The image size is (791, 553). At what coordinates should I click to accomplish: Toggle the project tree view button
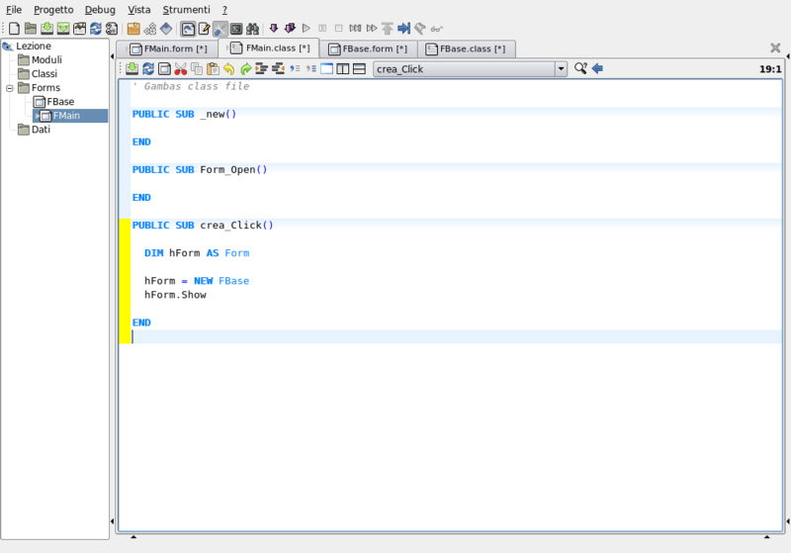click(x=188, y=29)
